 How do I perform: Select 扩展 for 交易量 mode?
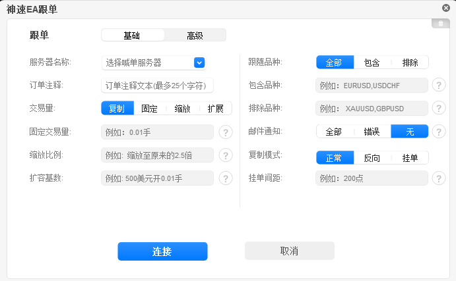pyautogui.click(x=215, y=109)
